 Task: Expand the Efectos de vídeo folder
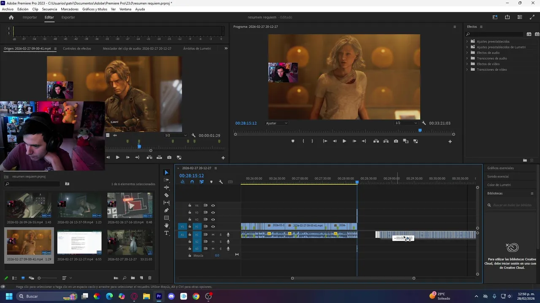pyautogui.click(x=467, y=64)
